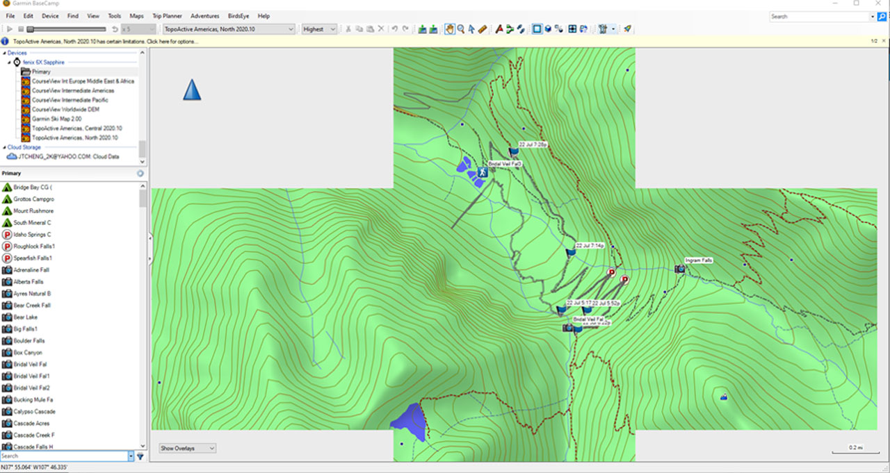This screenshot has width=890, height=473.
Task: Click the Ingram Falls camera marker on map
Action: coord(680,269)
